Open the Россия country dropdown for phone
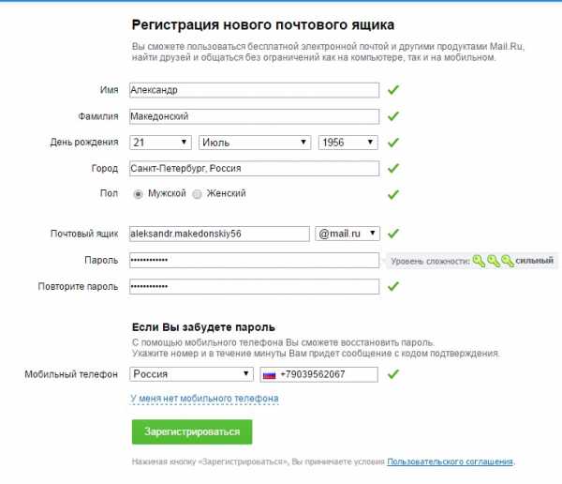 point(191,374)
